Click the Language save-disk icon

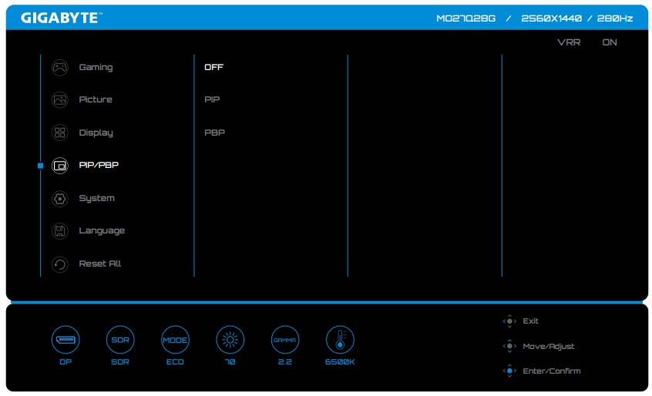(x=60, y=231)
